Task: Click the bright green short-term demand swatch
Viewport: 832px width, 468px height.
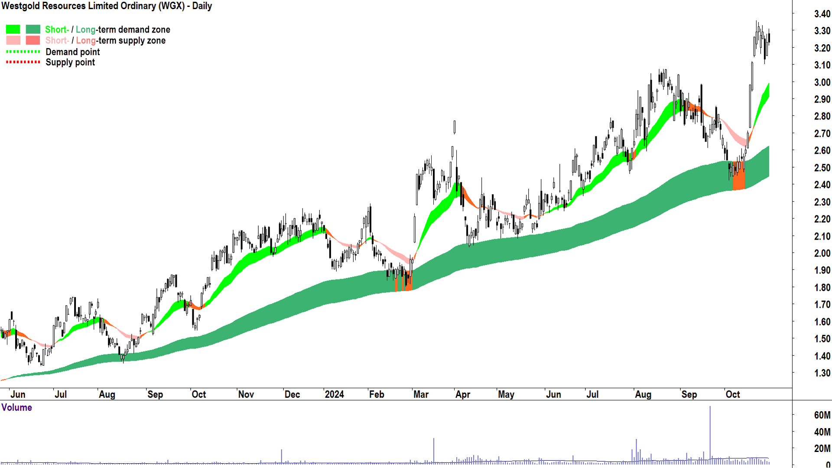Action: click(13, 29)
